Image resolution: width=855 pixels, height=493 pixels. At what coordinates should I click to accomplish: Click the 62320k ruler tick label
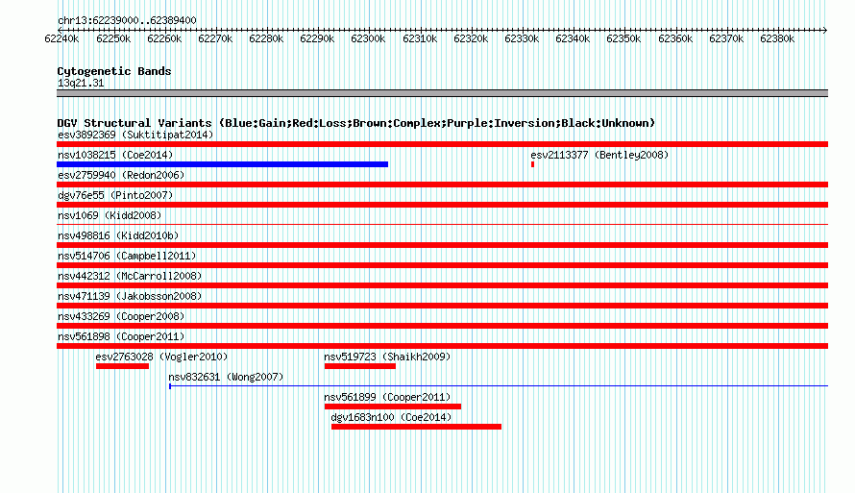click(471, 38)
